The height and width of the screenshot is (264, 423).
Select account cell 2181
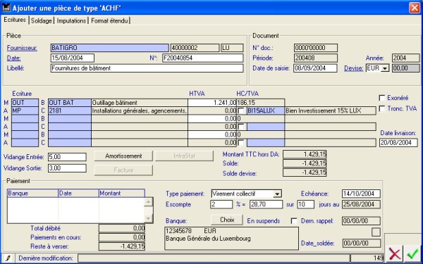(70, 111)
